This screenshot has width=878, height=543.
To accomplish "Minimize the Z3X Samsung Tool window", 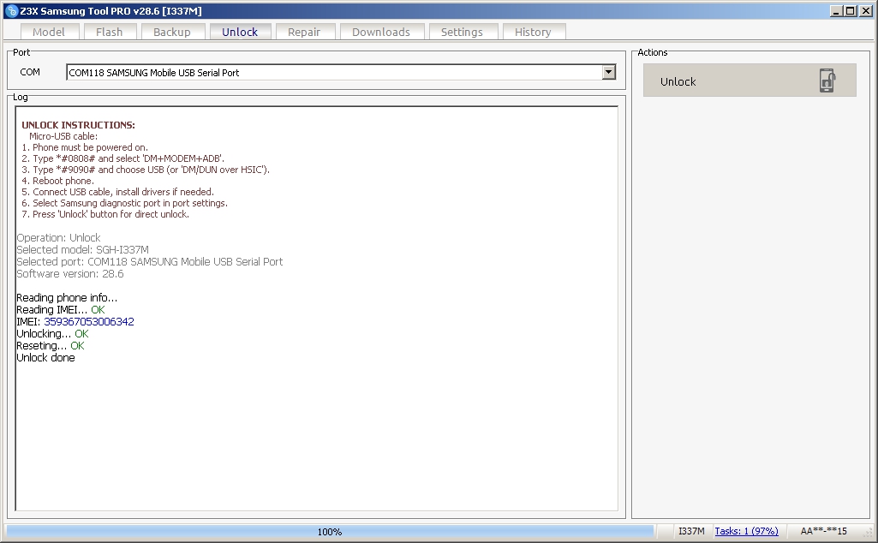I will pyautogui.click(x=836, y=10).
